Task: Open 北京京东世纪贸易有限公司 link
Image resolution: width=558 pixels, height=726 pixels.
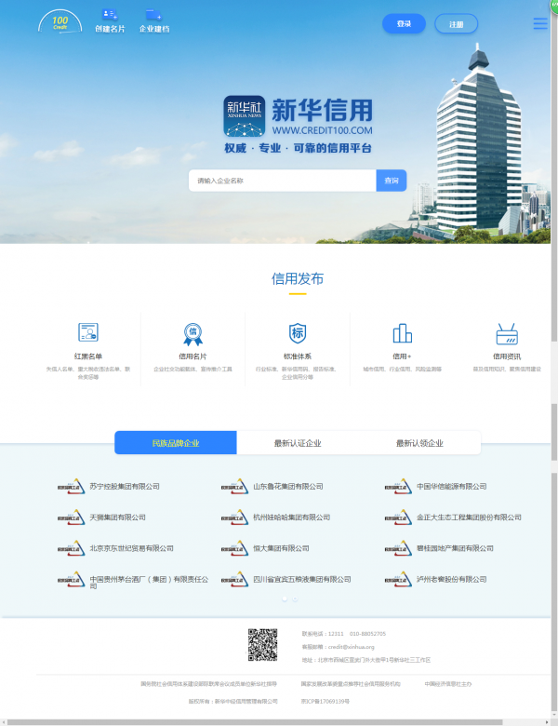Action: 131,548
